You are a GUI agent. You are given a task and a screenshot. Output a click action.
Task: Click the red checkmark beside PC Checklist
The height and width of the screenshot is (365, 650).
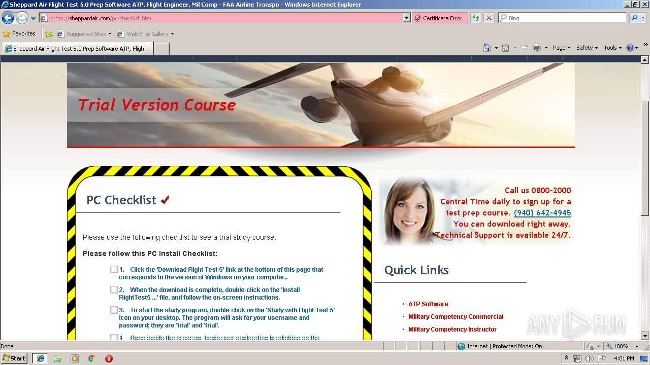pyautogui.click(x=165, y=200)
